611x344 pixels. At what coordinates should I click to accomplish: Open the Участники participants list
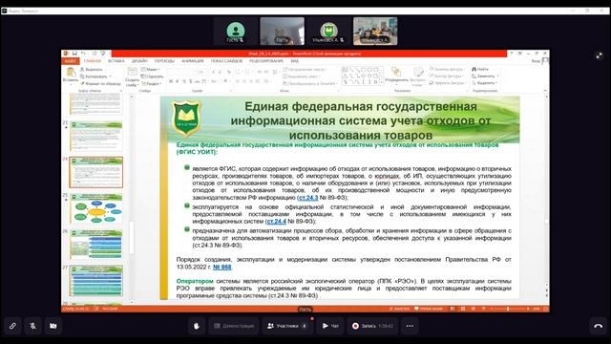[287, 326]
